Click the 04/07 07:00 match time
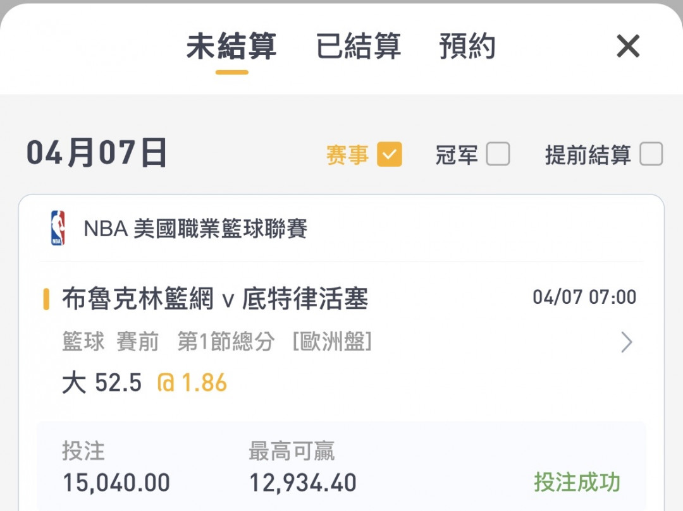The image size is (683, 511). 584,298
